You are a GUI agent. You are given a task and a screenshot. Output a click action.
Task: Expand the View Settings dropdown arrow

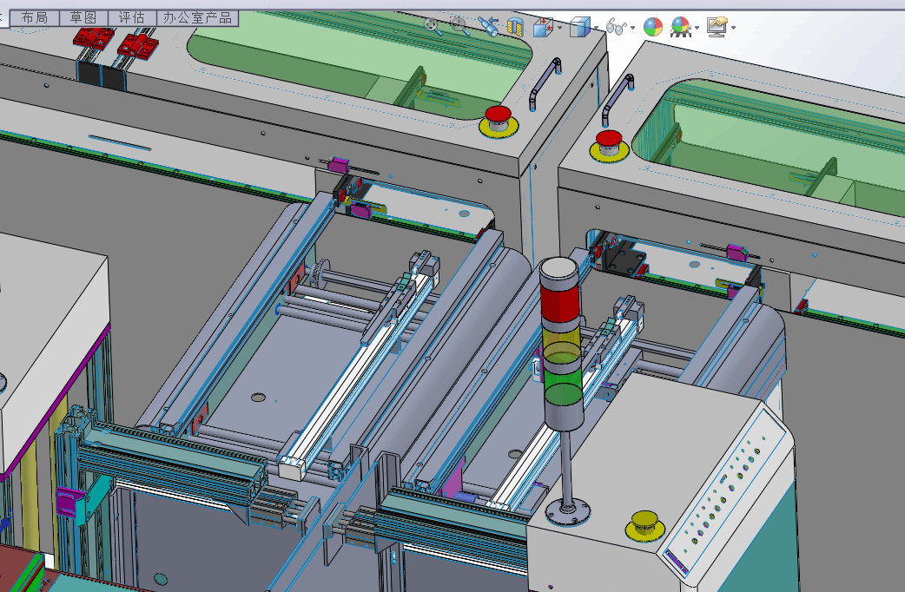click(x=734, y=28)
